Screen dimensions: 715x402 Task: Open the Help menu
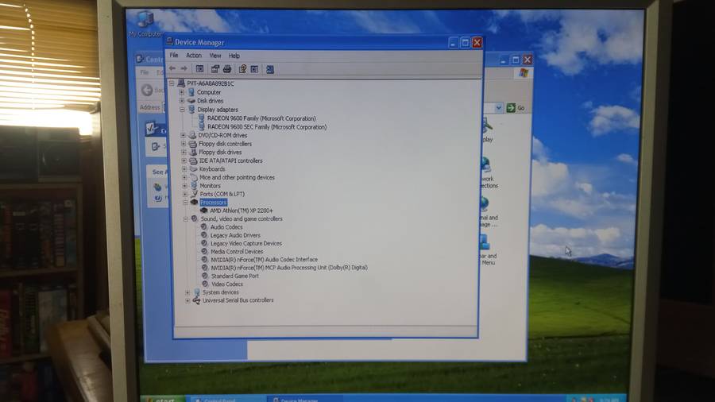(234, 56)
